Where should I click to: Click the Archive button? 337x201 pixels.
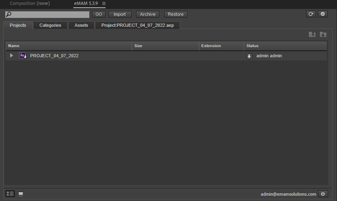click(x=148, y=15)
